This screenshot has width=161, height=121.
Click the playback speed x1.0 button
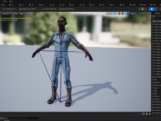23,13
